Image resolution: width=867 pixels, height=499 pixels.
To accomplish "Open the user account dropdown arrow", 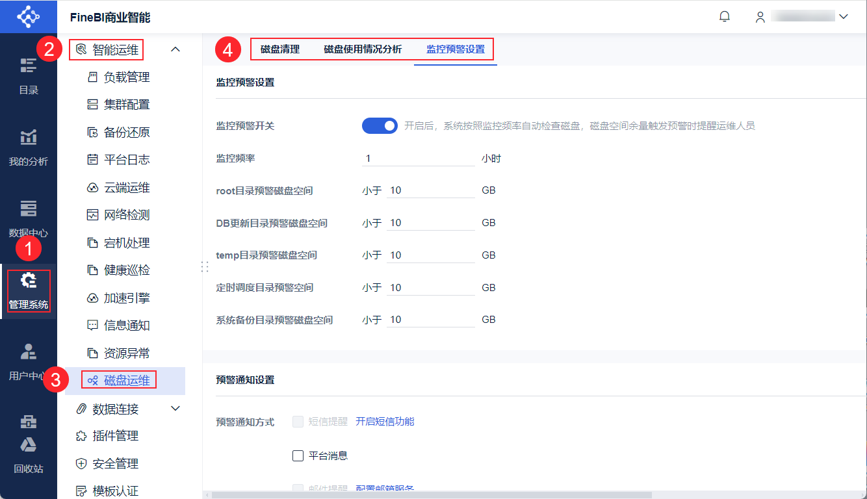I will [x=844, y=17].
